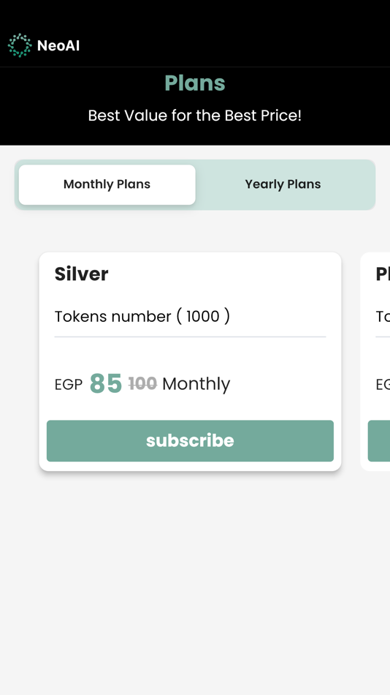Click the black header bar beside logo
This screenshot has height=695, width=390.
tap(234, 45)
